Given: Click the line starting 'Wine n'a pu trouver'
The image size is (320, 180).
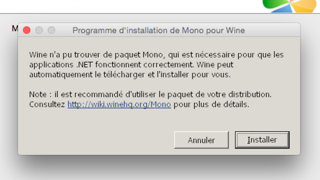Looking at the screenshot, I should [x=156, y=55].
